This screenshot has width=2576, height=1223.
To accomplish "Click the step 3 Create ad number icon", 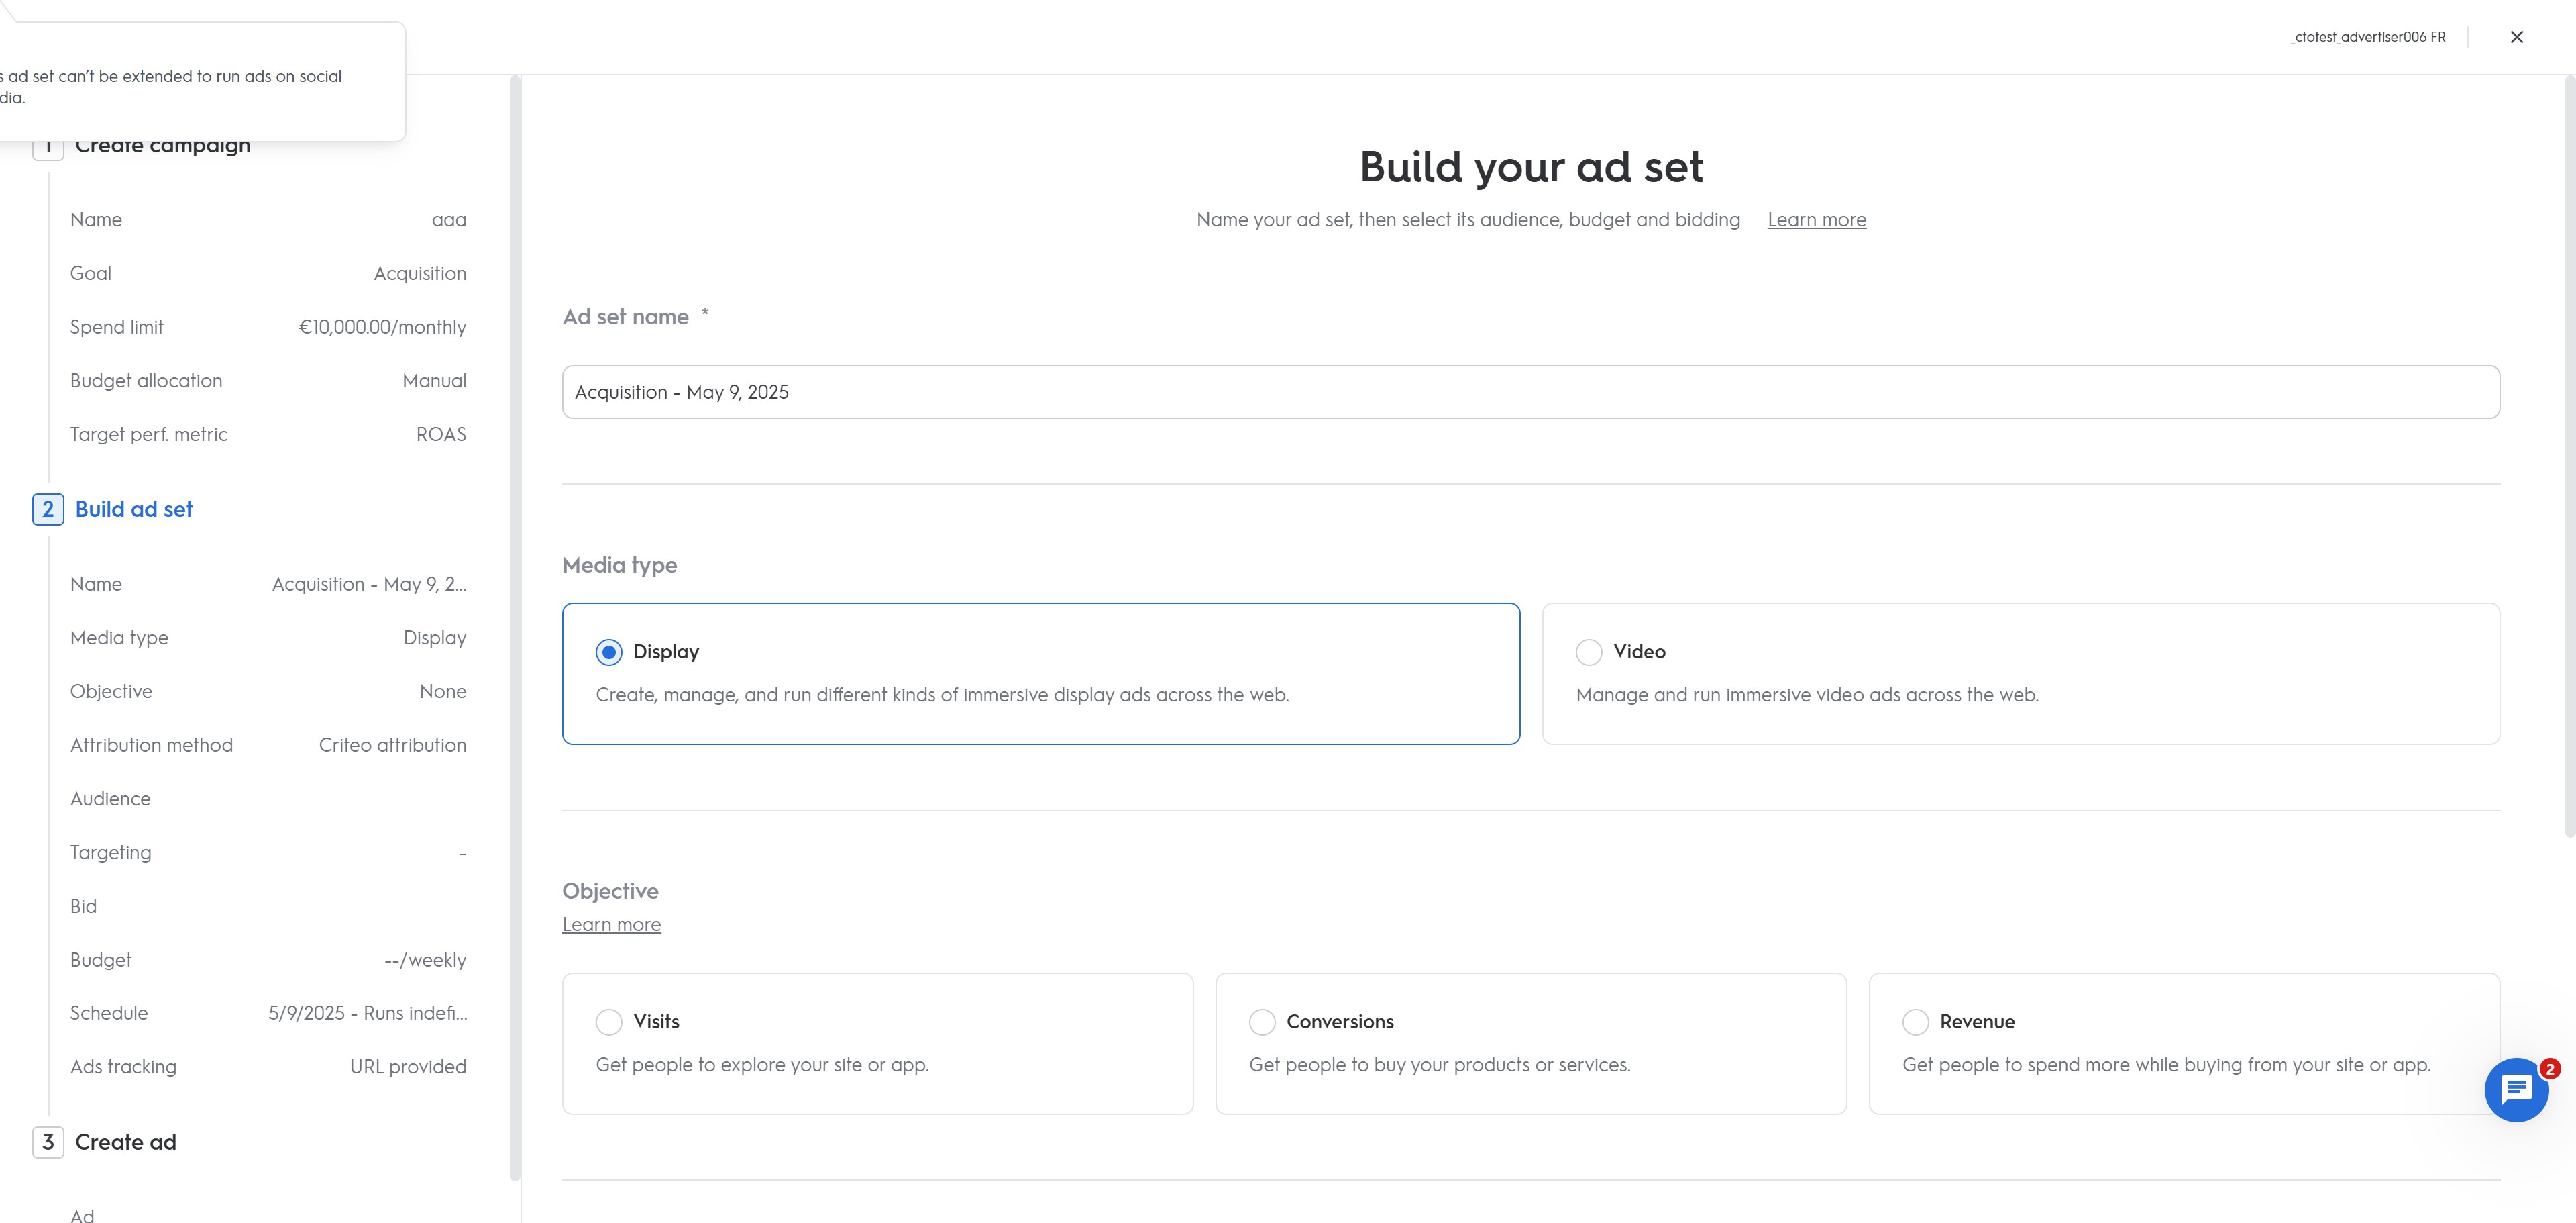I will tap(48, 1142).
